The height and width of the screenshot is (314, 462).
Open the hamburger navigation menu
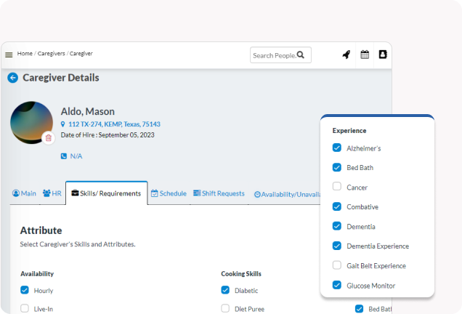click(9, 55)
